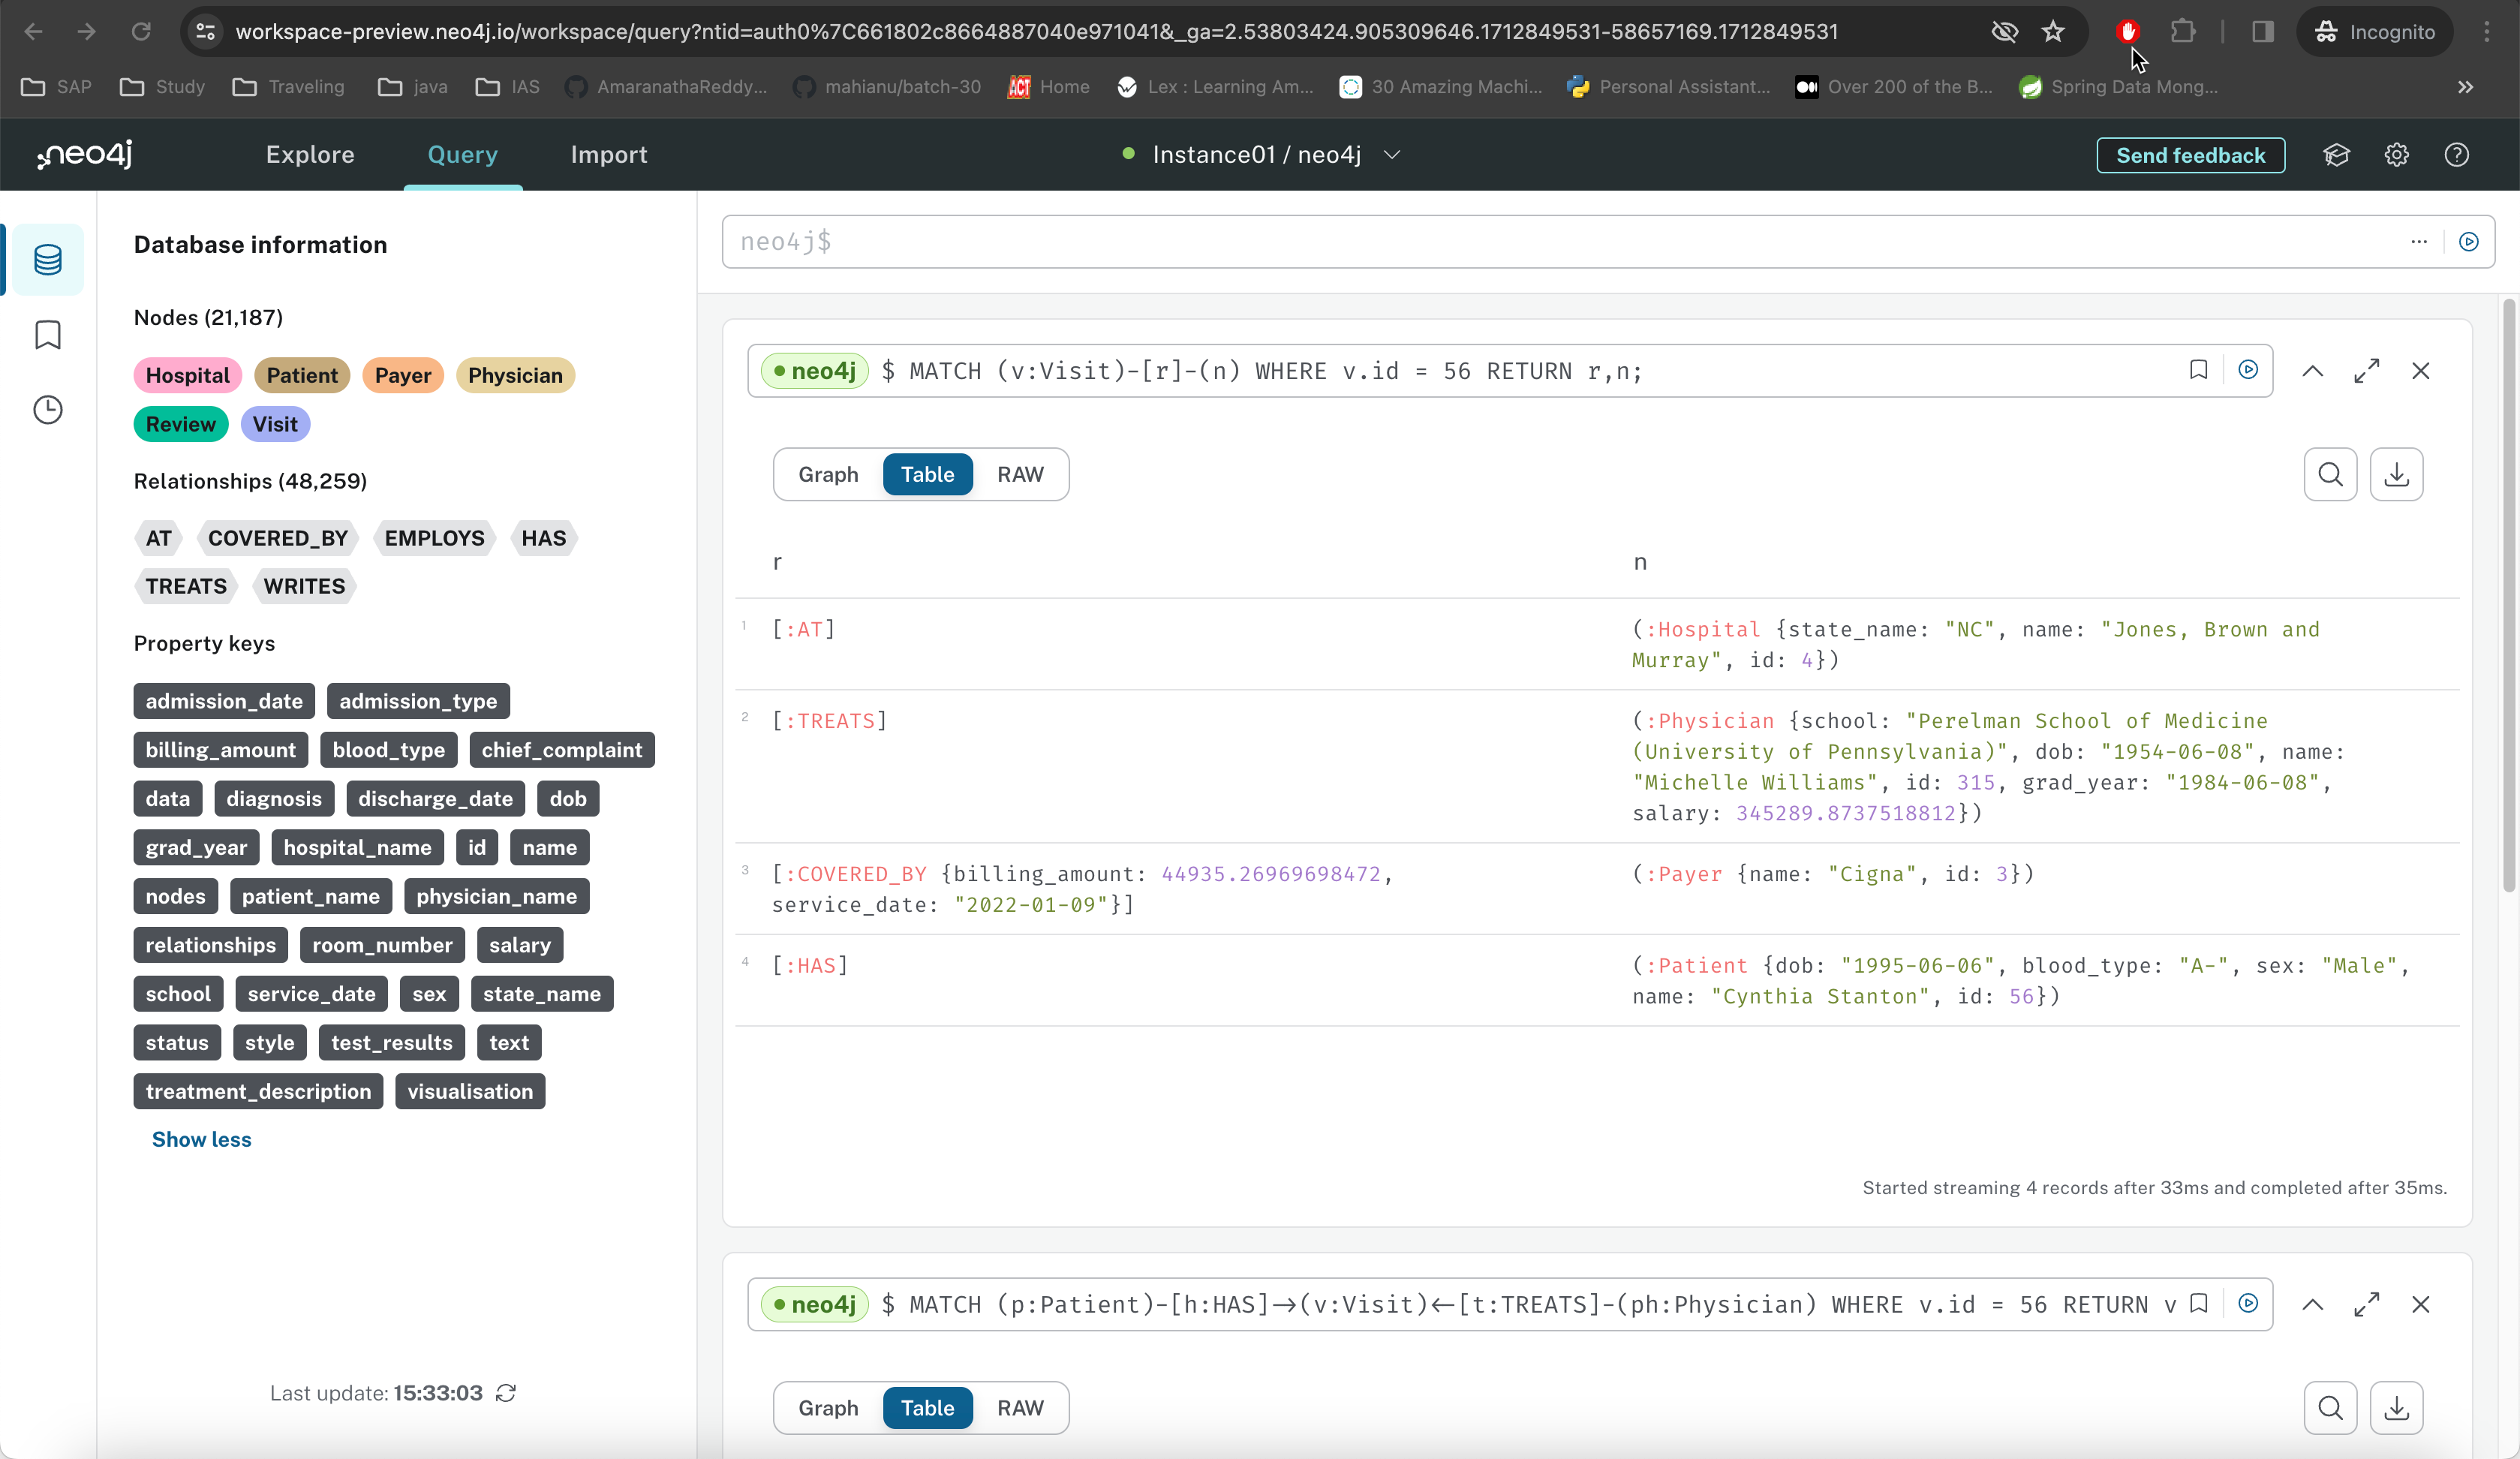Open the main editor's three-dots options menu

pos(2419,242)
